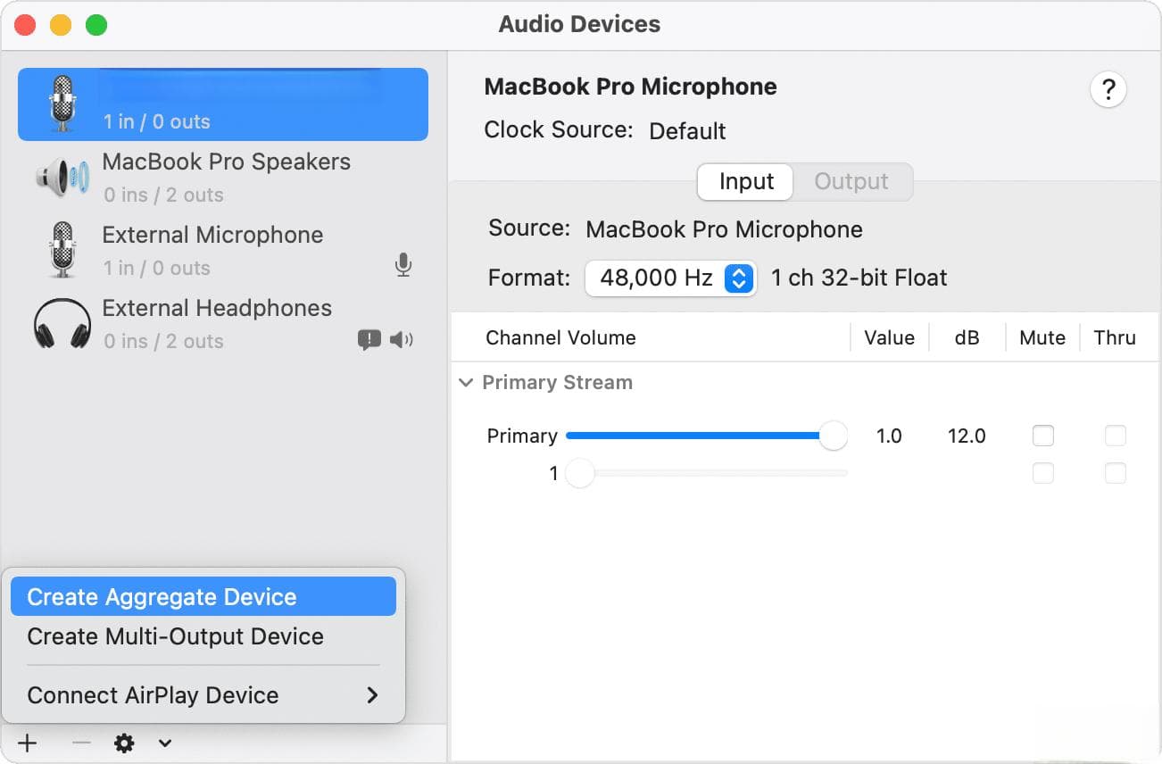Choose Create Aggregate Device
Screen dimensions: 1162x764
coord(203,597)
